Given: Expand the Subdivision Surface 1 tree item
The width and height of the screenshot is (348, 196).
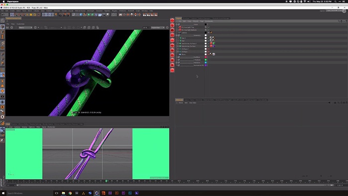Looking at the screenshot, I should click(178, 43).
